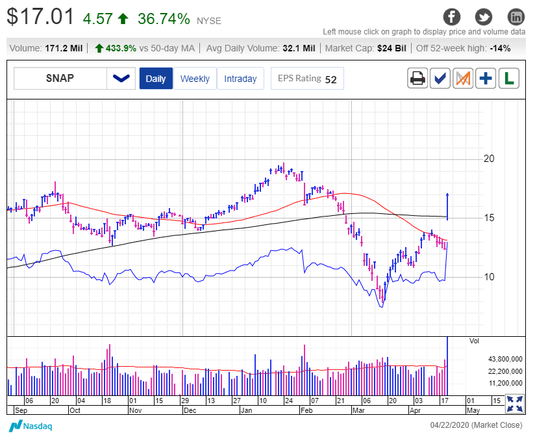Toggle the green L chart option
535x435 pixels.
509,78
